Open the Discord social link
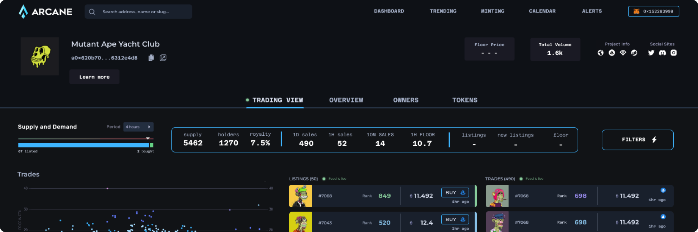 coord(662,53)
